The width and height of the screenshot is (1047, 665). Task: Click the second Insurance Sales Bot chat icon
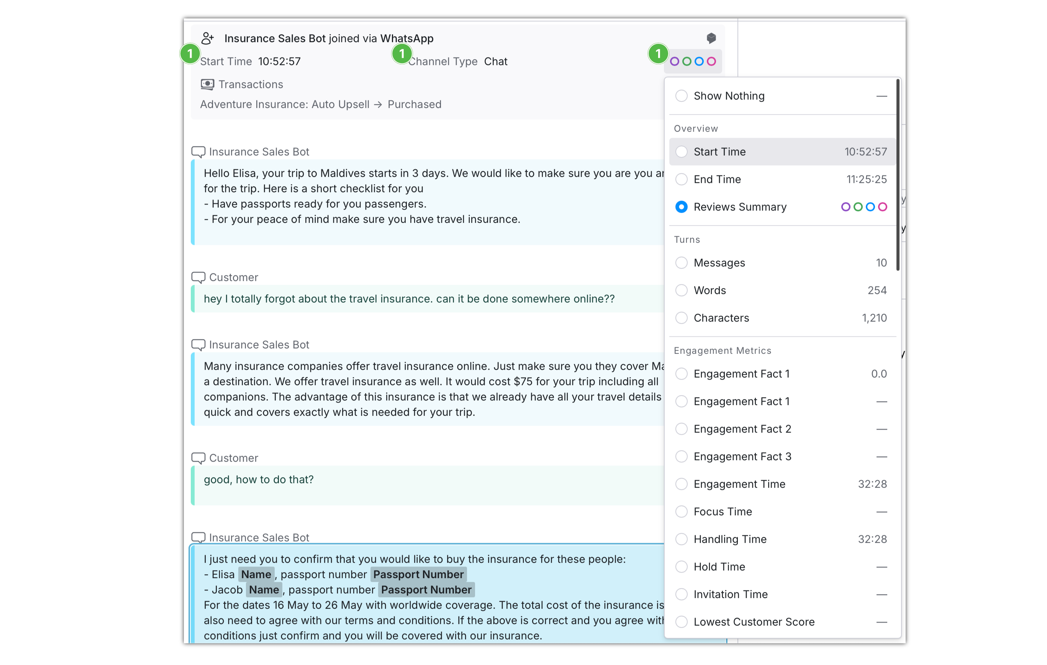tap(198, 345)
